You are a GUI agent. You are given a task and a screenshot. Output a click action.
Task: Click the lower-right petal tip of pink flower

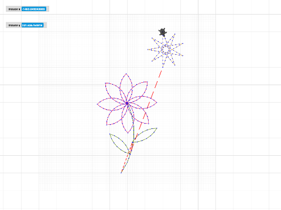(149, 123)
